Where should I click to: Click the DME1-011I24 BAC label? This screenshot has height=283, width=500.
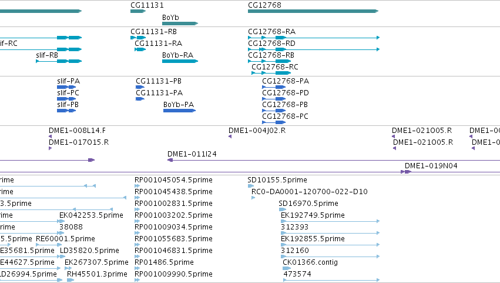click(x=192, y=154)
